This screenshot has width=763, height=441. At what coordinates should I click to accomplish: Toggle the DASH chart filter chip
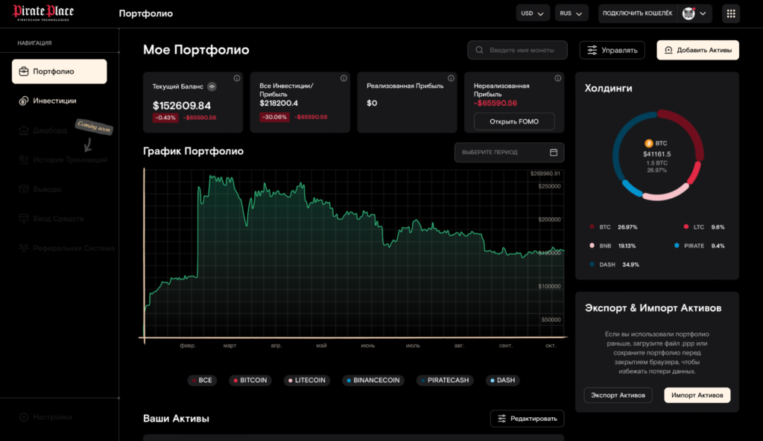[x=502, y=380]
